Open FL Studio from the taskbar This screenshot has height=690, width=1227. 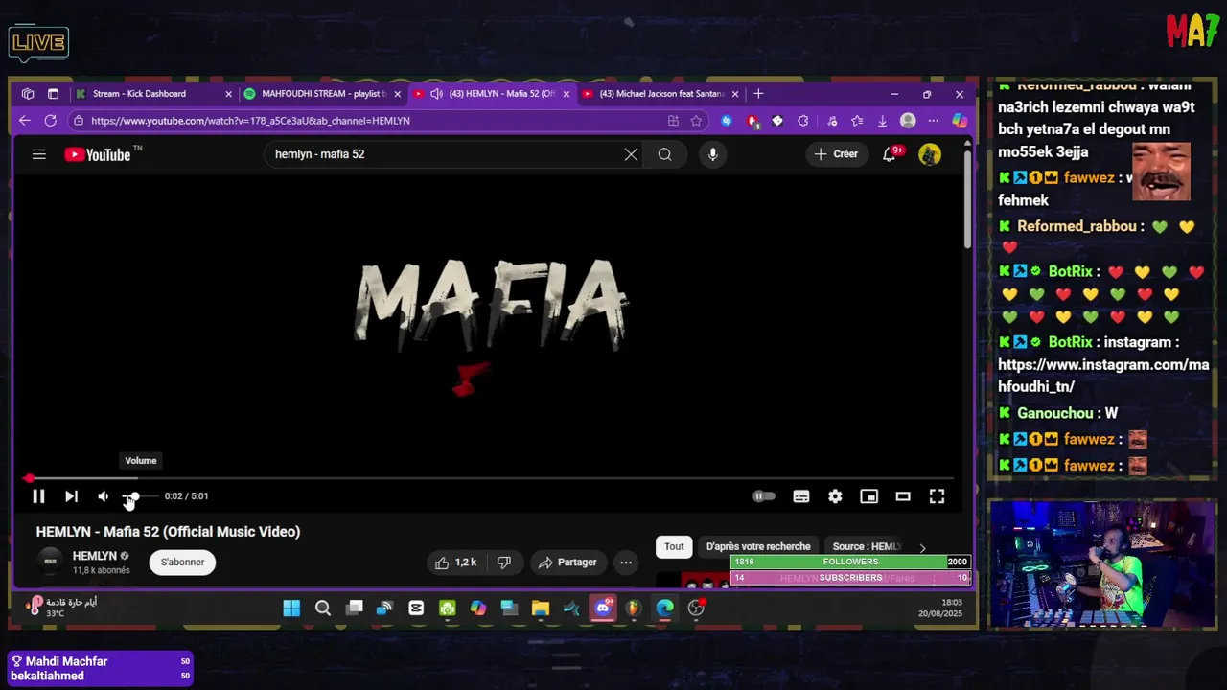(x=634, y=608)
